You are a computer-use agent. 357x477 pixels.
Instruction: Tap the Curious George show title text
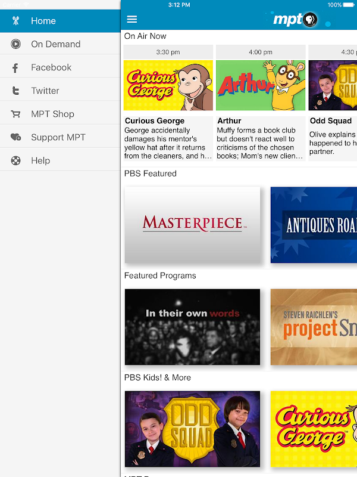(155, 121)
